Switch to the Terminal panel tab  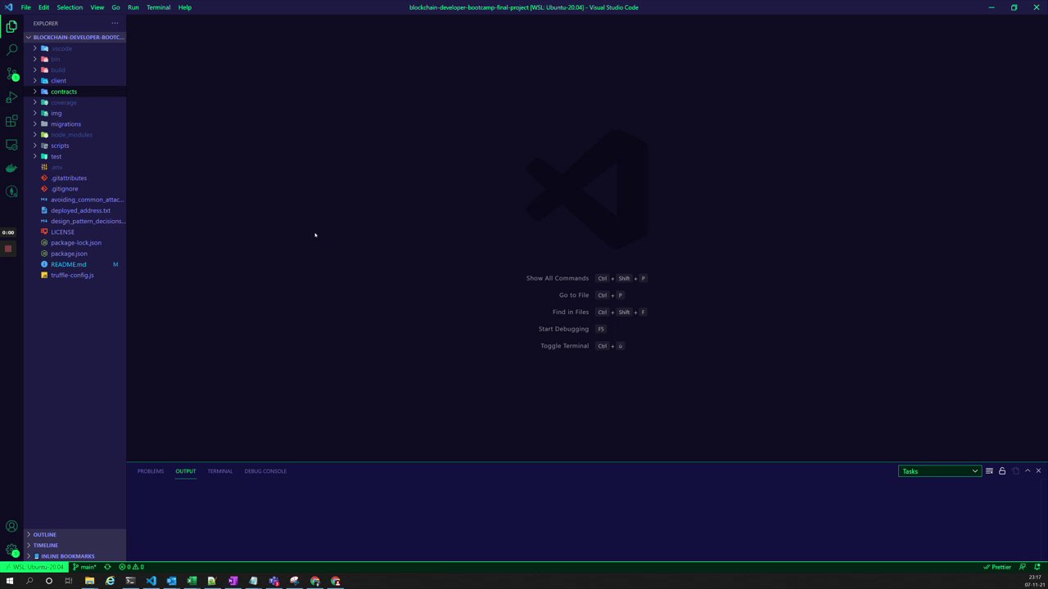pyautogui.click(x=219, y=471)
